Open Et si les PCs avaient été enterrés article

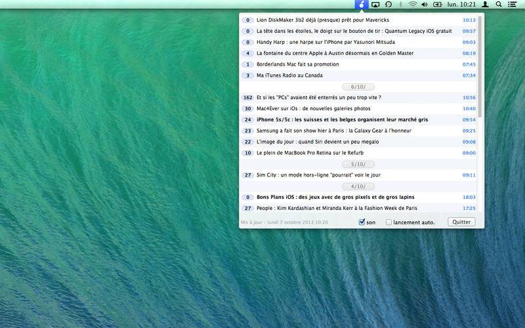(x=319, y=97)
